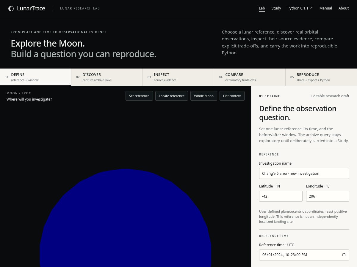Screen dimensions: 357x267
Task: Switch to the 05 Reproduce step tab
Action: (x=321, y=77)
